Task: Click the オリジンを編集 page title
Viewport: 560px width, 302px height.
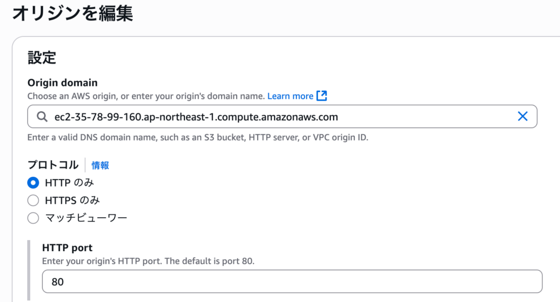Action: point(72,13)
